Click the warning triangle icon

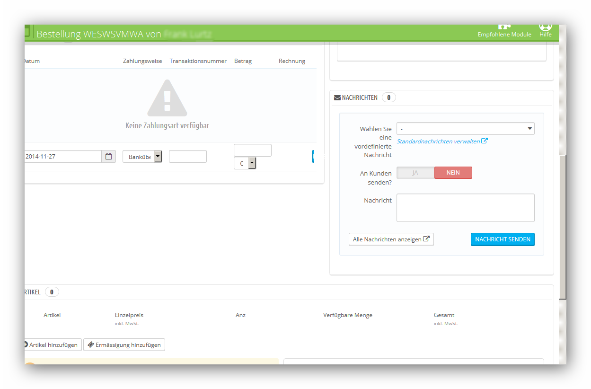point(167,98)
